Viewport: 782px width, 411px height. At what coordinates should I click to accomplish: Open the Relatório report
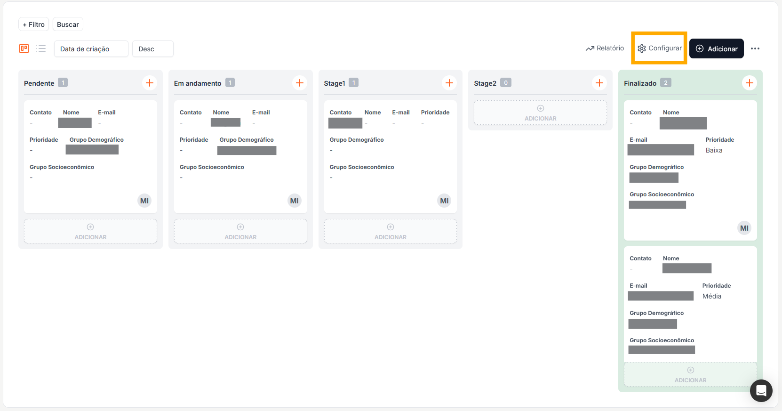605,48
